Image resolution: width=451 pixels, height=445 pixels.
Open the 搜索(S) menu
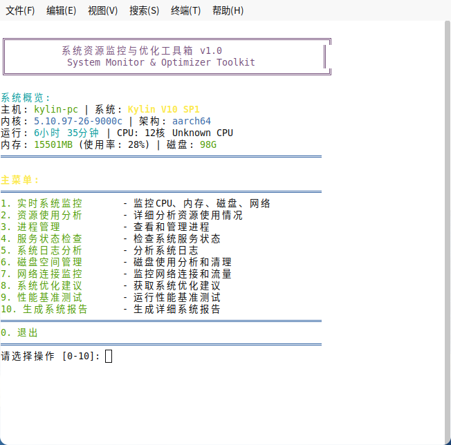(144, 10)
